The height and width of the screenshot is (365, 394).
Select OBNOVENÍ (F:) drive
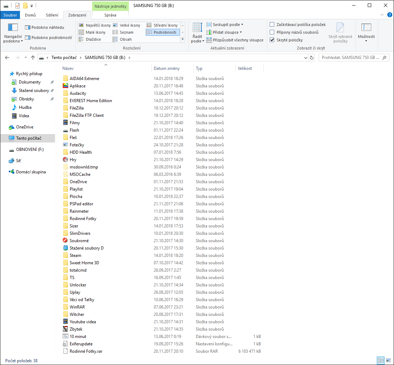(x=30, y=150)
